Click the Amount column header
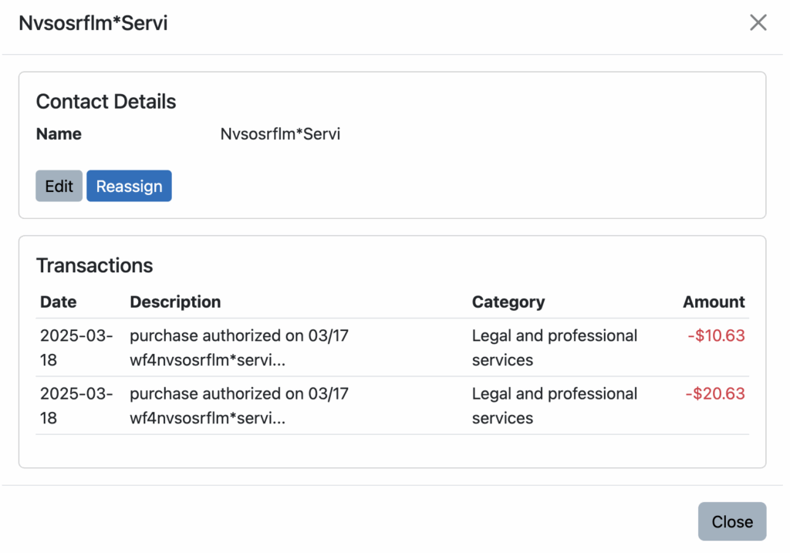 714,302
